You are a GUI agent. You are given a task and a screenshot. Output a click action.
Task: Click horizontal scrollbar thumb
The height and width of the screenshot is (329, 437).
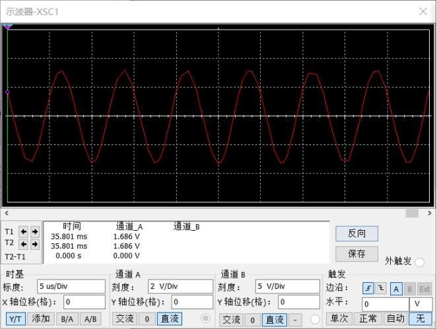pyautogui.click(x=412, y=213)
